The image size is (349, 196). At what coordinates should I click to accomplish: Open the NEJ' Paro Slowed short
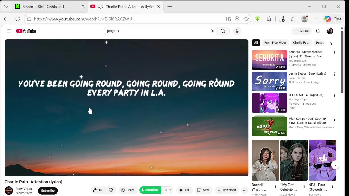pos(322,160)
